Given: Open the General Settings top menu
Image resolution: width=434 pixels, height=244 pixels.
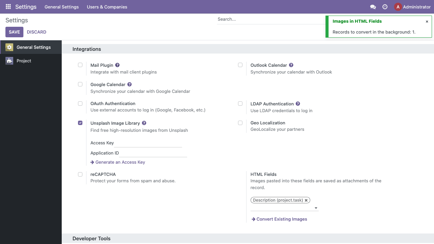Looking at the screenshot, I should click(62, 7).
